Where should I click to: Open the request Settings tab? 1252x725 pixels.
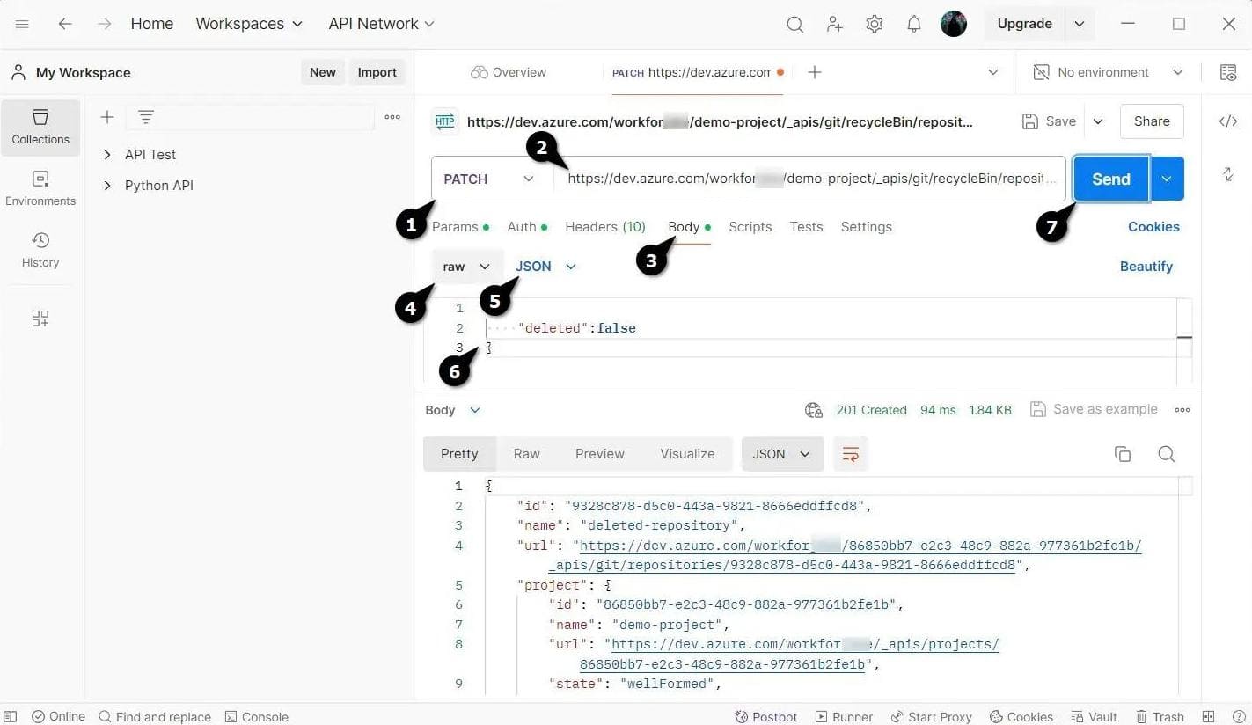867,227
